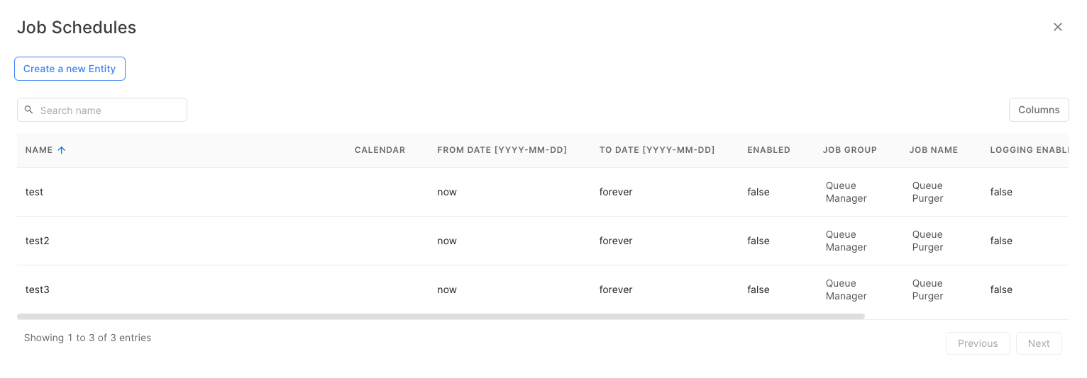Click the search magnifier icon
The height and width of the screenshot is (378, 1087).
(29, 110)
